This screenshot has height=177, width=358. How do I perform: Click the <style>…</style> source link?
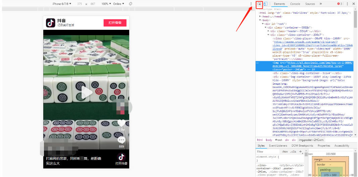click(x=292, y=165)
